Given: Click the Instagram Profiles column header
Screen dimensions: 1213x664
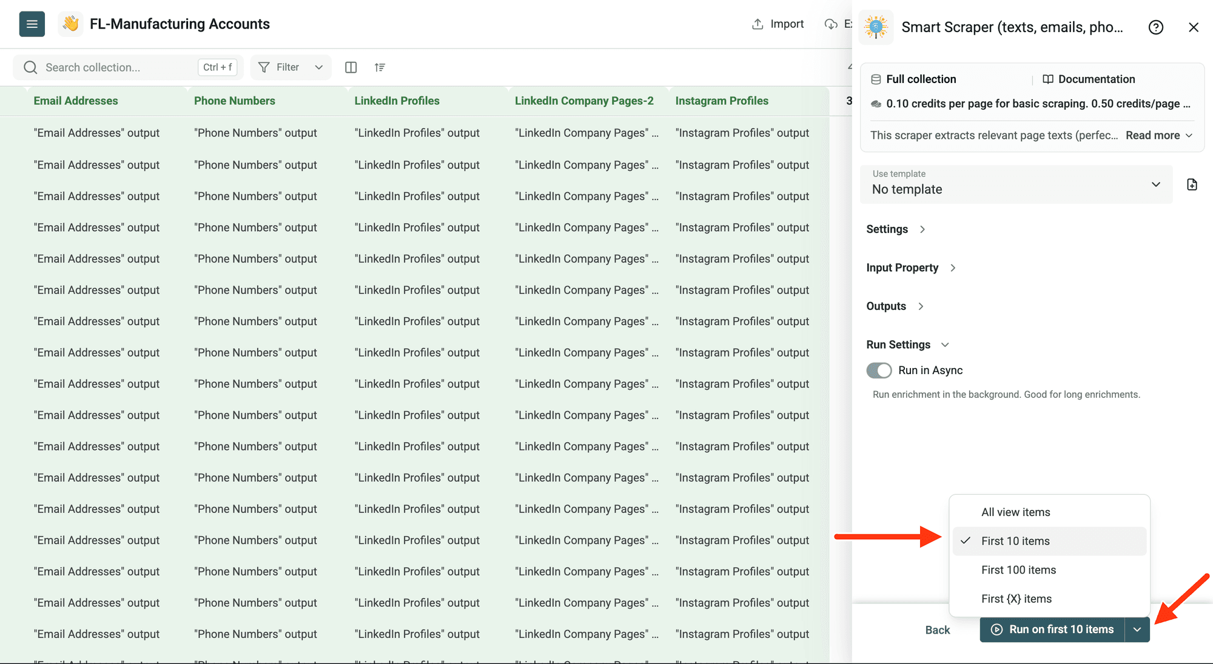Looking at the screenshot, I should click(722, 101).
